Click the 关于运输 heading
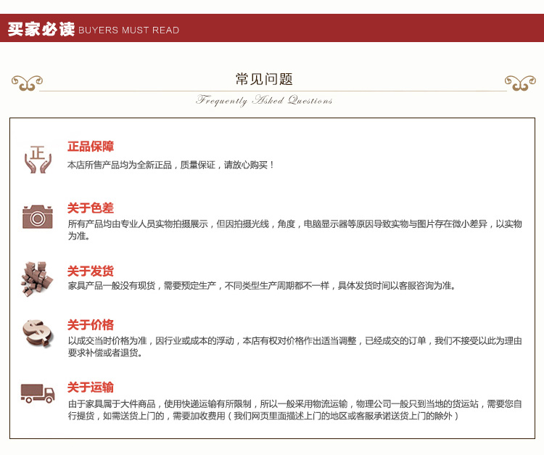This screenshot has height=455, width=544. click(91, 388)
